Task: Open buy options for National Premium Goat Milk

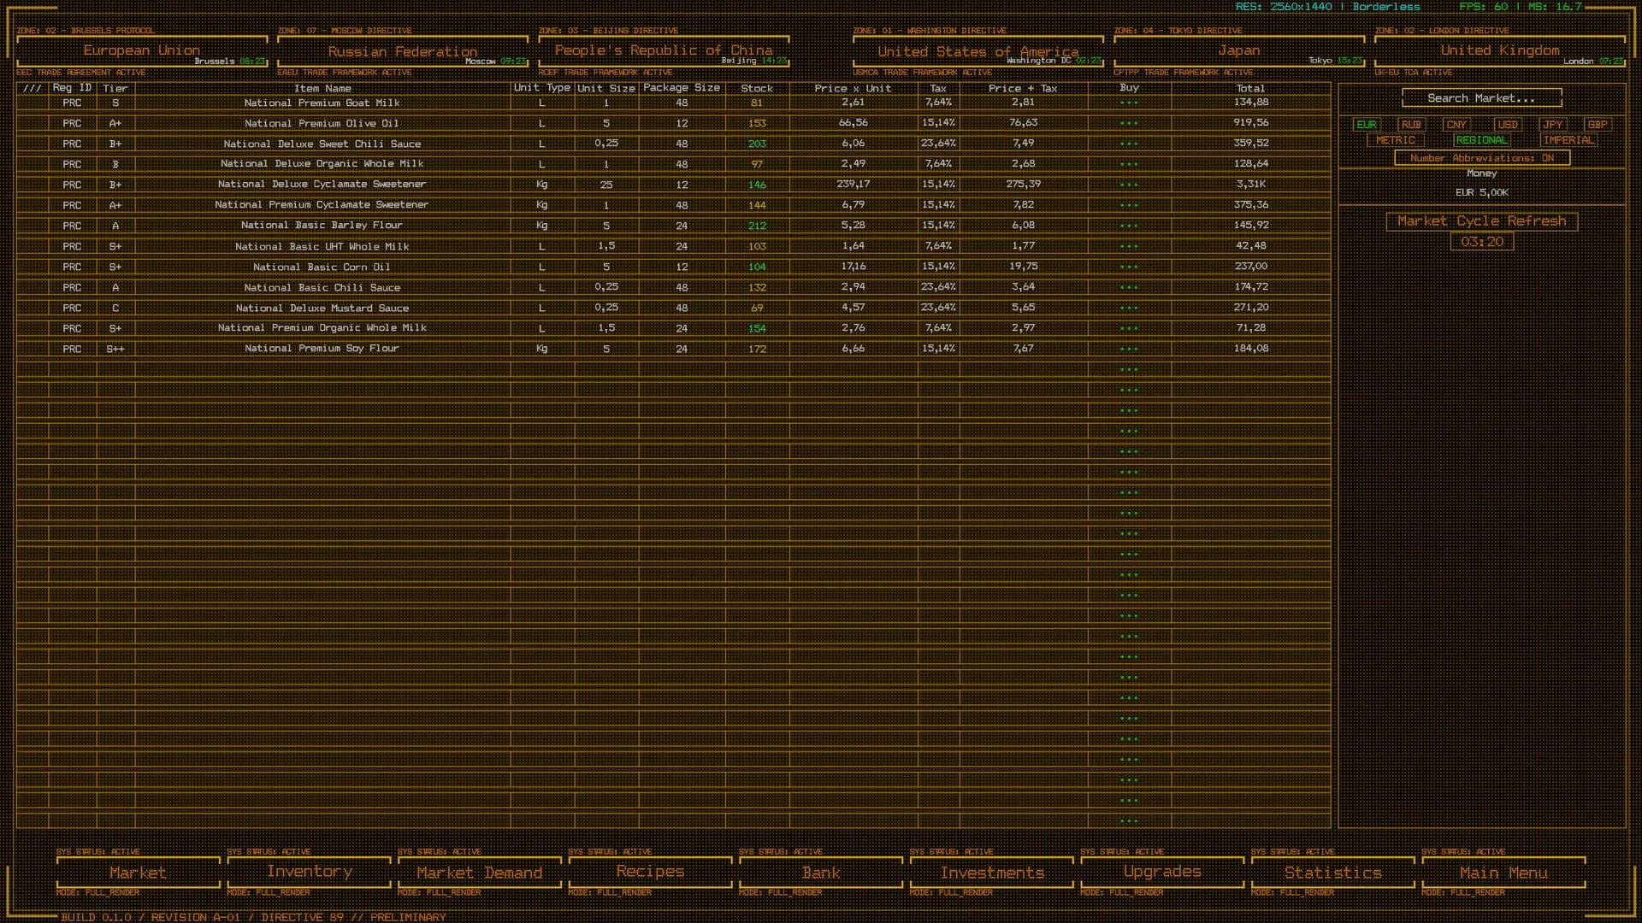Action: tap(1129, 103)
